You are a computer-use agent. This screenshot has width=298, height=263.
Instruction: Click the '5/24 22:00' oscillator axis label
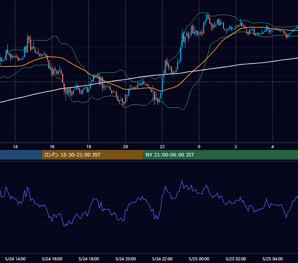click(162, 259)
